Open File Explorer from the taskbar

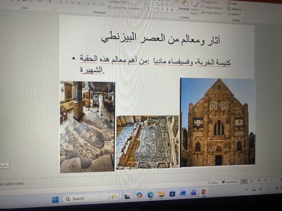coord(161,195)
